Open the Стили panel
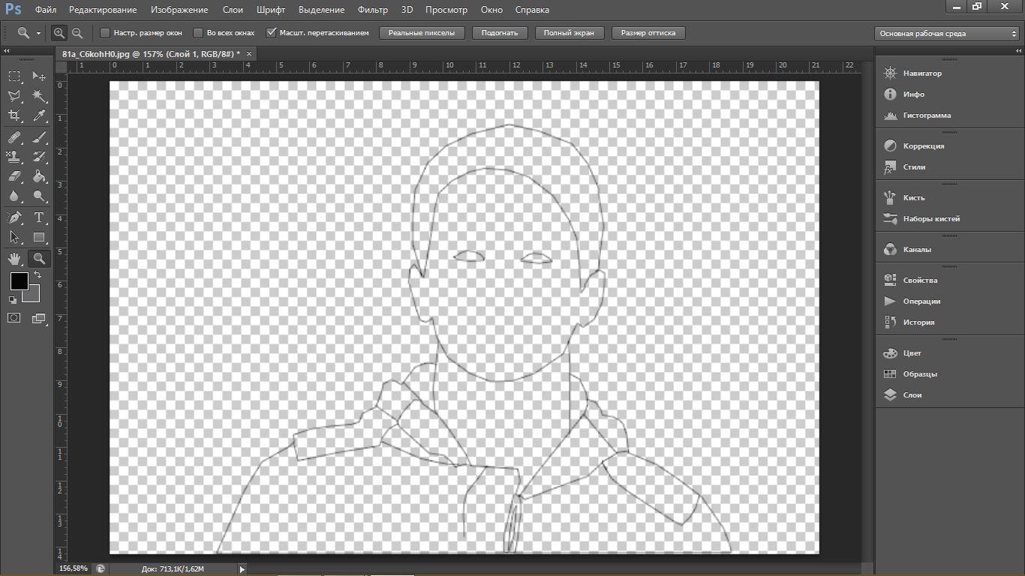The width and height of the screenshot is (1025, 576). [914, 167]
